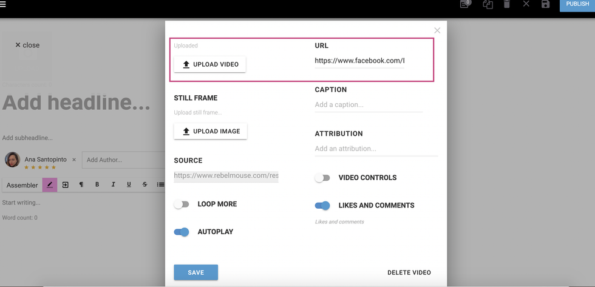The height and width of the screenshot is (287, 595).
Task: Click the paragraph format icon
Action: pyautogui.click(x=81, y=184)
